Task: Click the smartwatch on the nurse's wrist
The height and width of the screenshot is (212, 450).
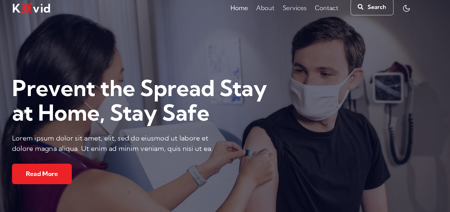Action: point(197,176)
